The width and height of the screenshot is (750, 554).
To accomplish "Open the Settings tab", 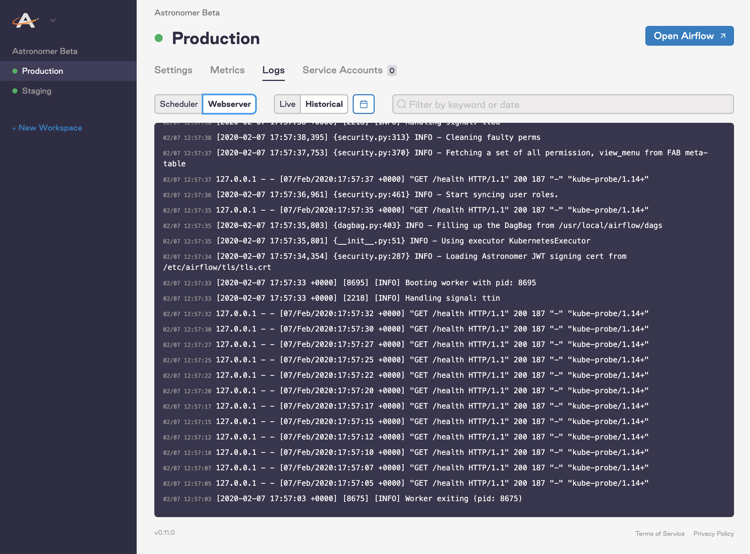I will click(173, 70).
